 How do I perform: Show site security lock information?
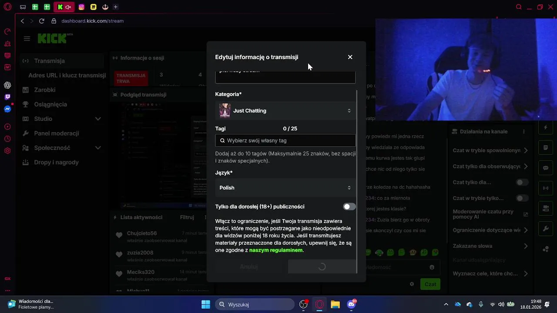coord(54,21)
